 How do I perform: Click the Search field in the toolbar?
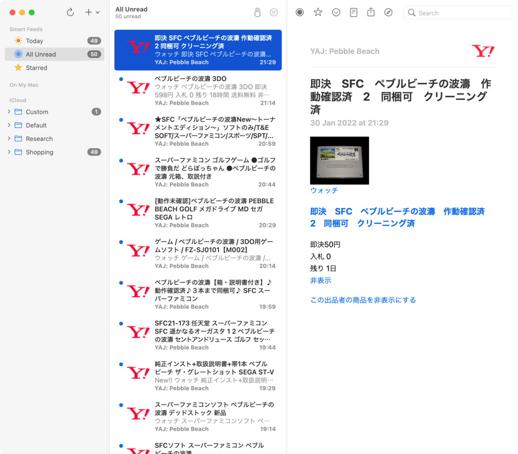458,13
